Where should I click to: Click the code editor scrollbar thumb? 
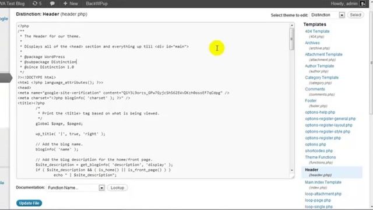(x=291, y=39)
